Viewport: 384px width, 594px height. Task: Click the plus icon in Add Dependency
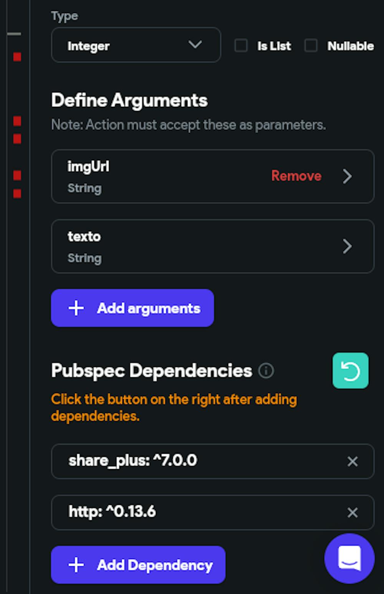pos(76,565)
